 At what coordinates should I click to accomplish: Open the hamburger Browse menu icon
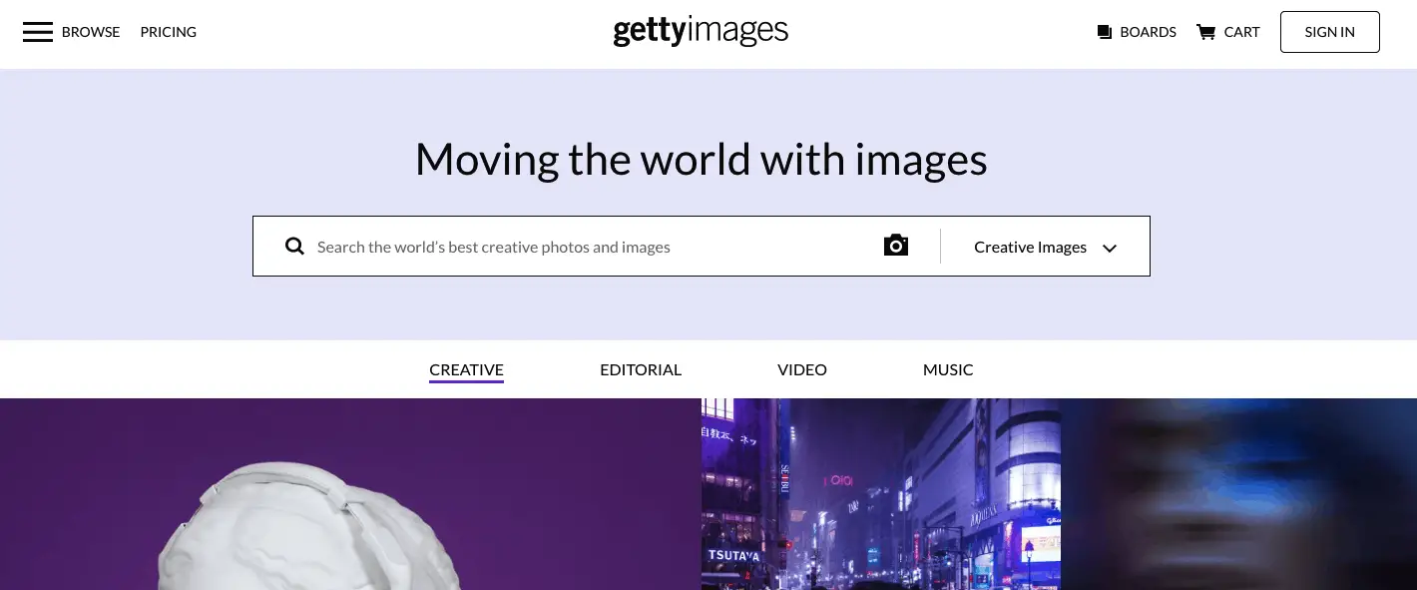38,32
